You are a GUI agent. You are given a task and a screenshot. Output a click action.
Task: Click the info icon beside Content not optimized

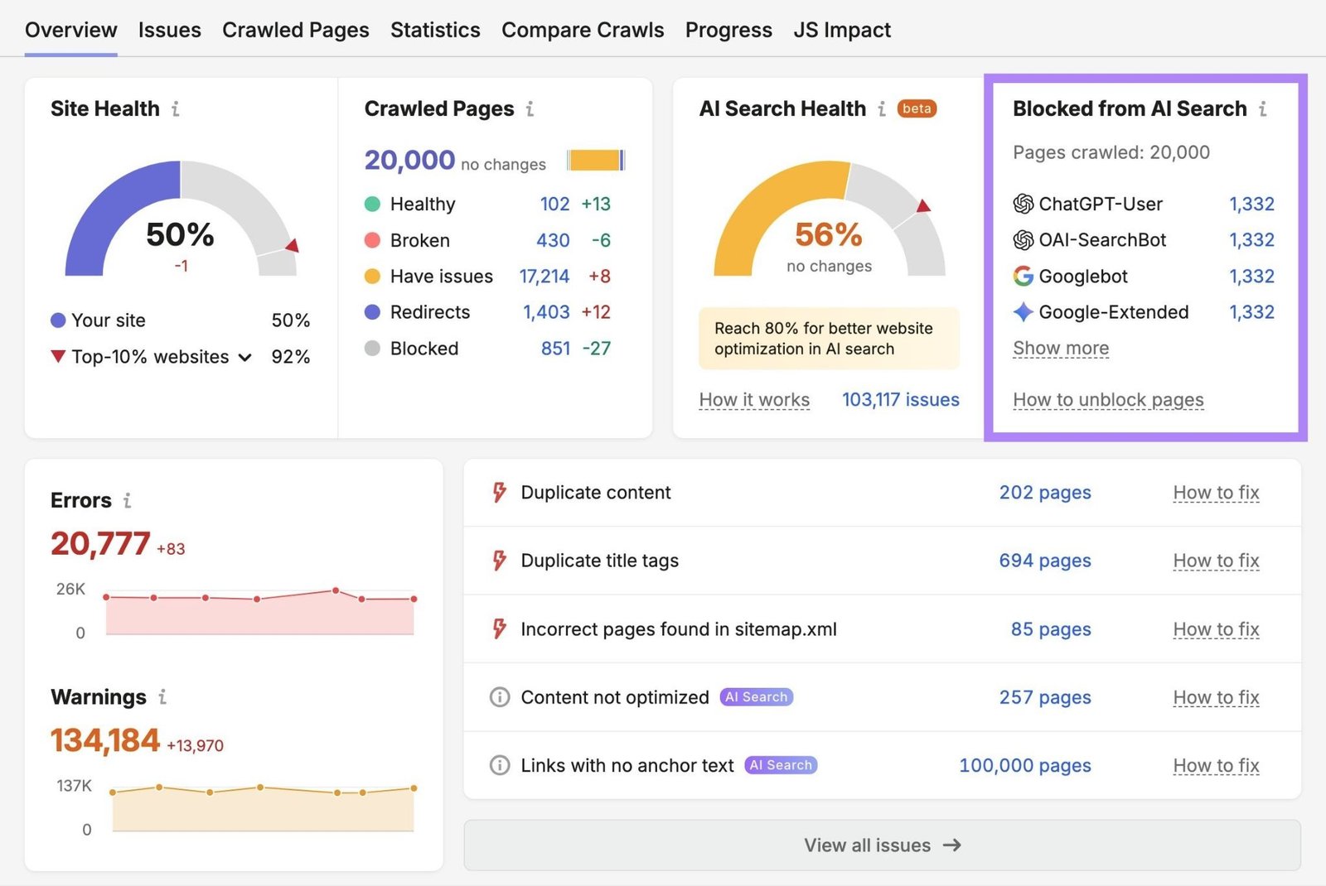coord(500,697)
